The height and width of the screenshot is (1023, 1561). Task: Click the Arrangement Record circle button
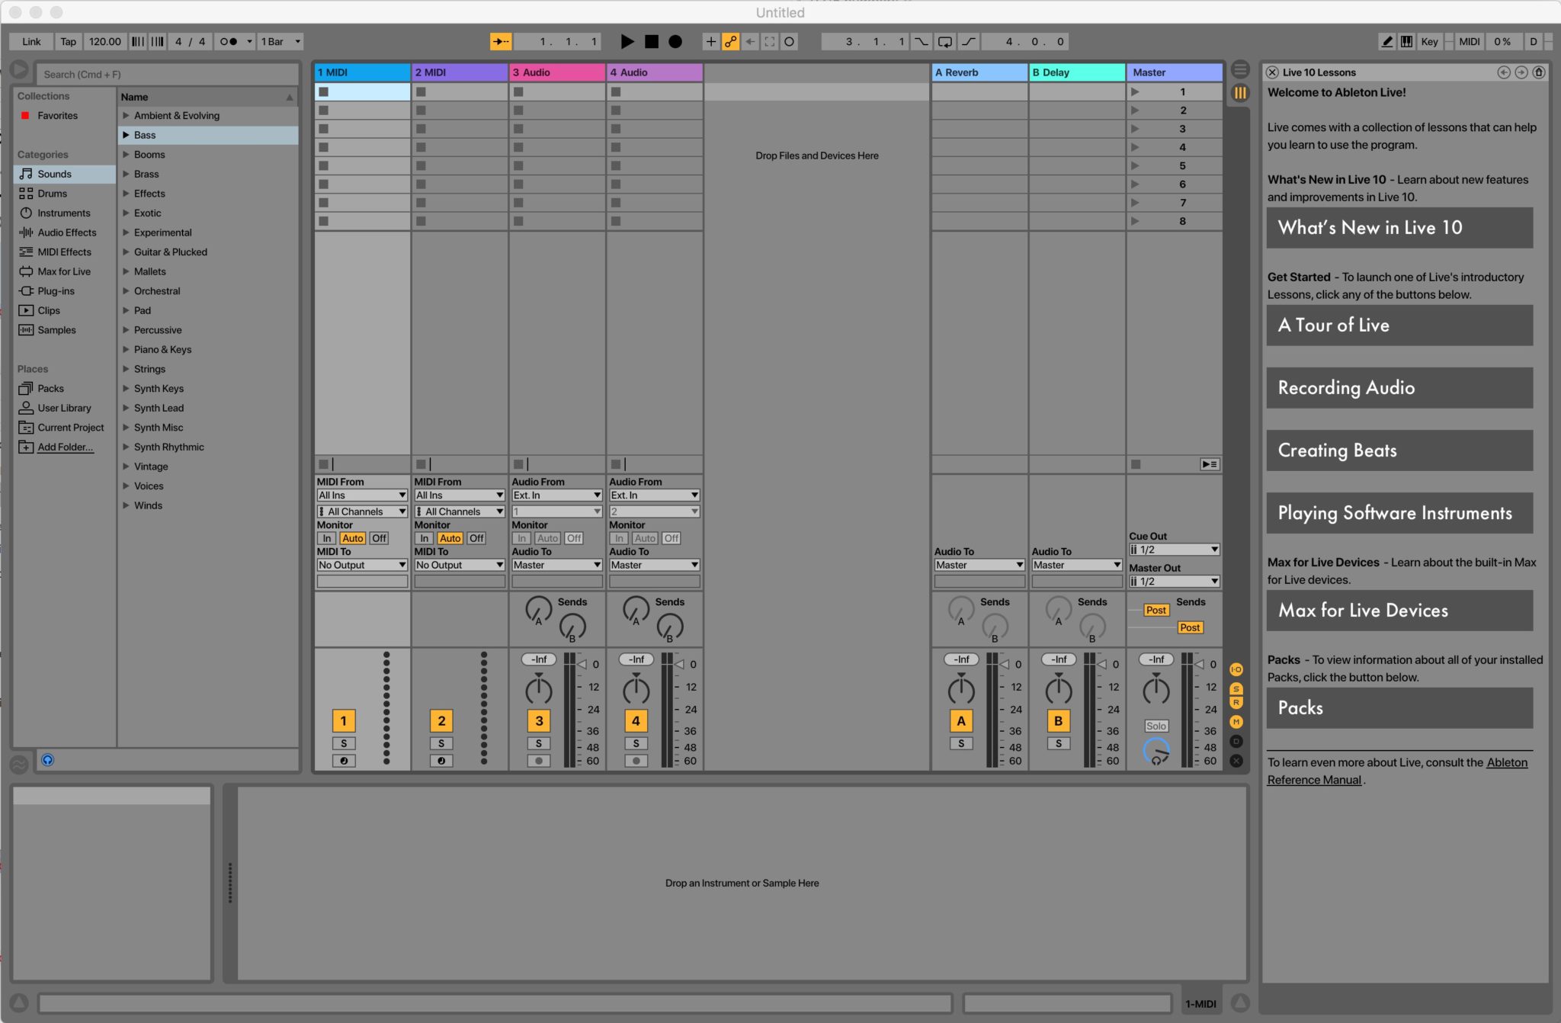675,42
